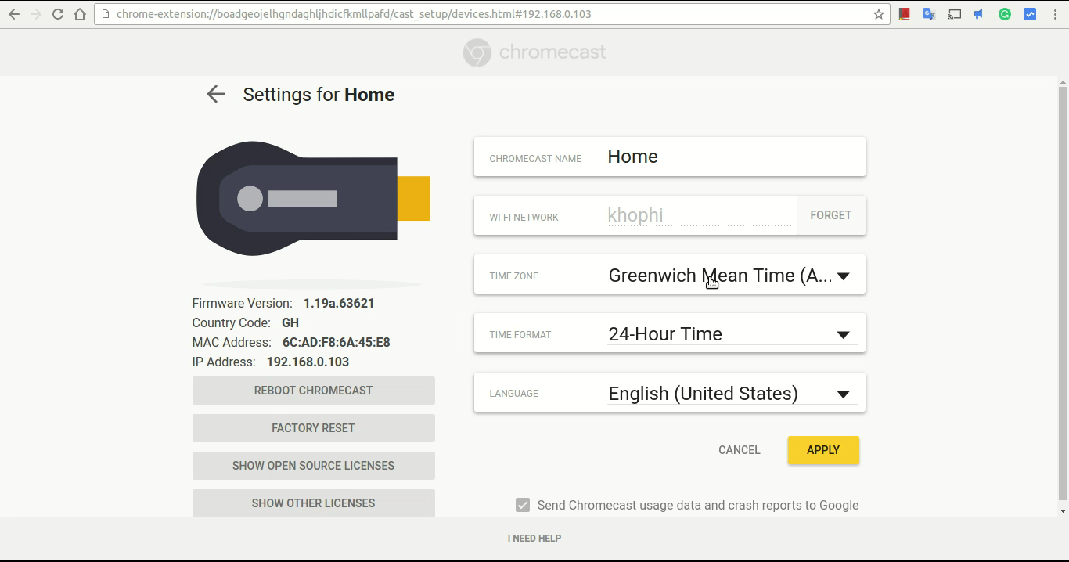The image size is (1069, 562).
Task: Uncheck Send Chromecast usage data checkbox
Action: click(523, 506)
